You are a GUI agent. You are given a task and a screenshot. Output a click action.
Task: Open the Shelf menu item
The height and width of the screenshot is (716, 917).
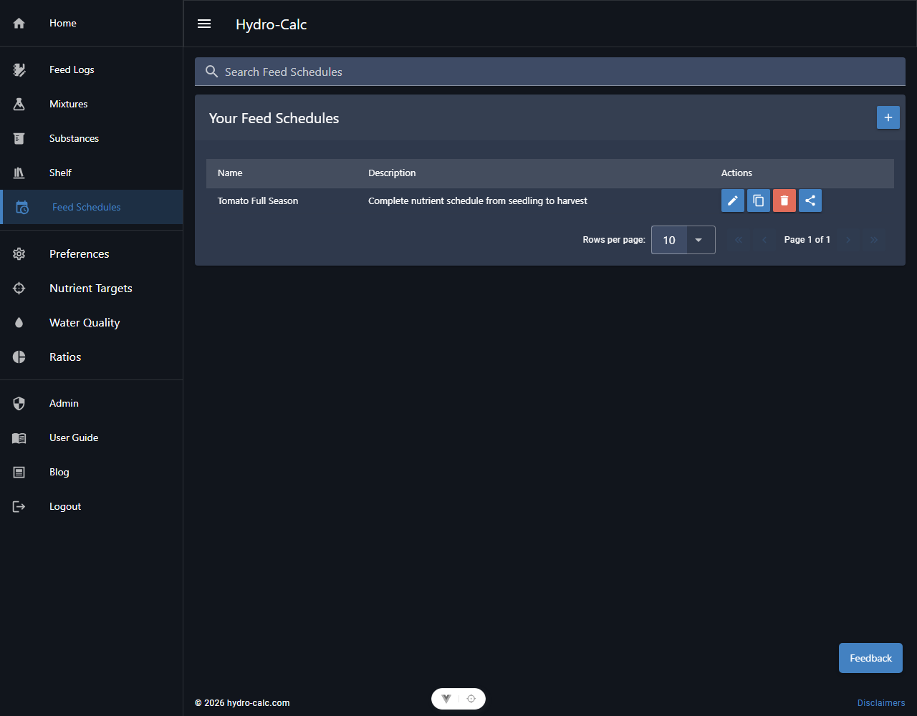tap(92, 173)
